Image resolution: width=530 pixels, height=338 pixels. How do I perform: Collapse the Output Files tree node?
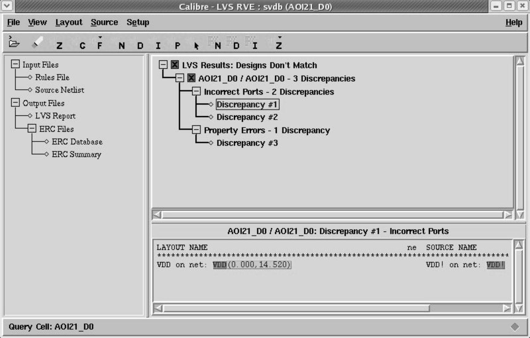[x=15, y=102]
